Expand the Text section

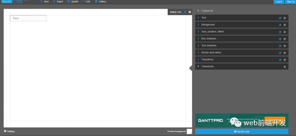click(x=242, y=18)
